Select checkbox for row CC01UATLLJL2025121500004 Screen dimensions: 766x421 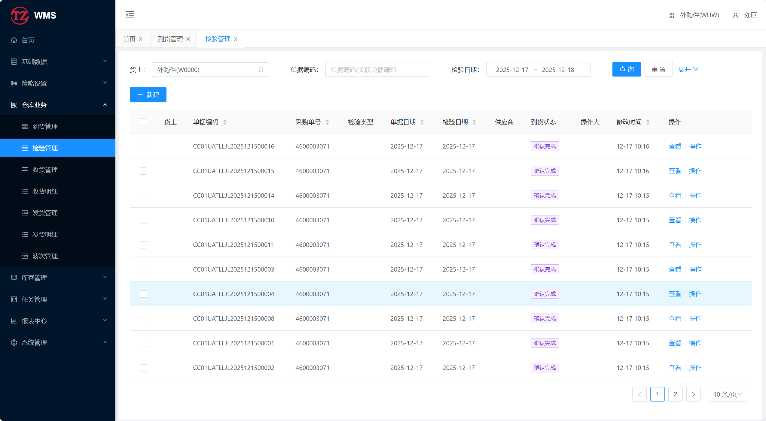[x=143, y=294]
